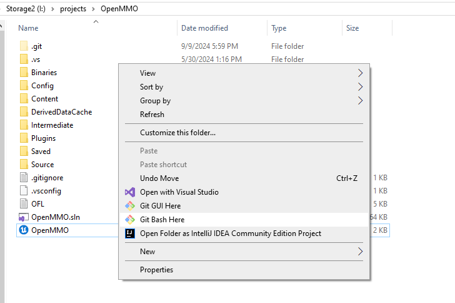This screenshot has height=303, width=455.
Task: Click the Visual Studio icon in context menu
Action: (130, 192)
